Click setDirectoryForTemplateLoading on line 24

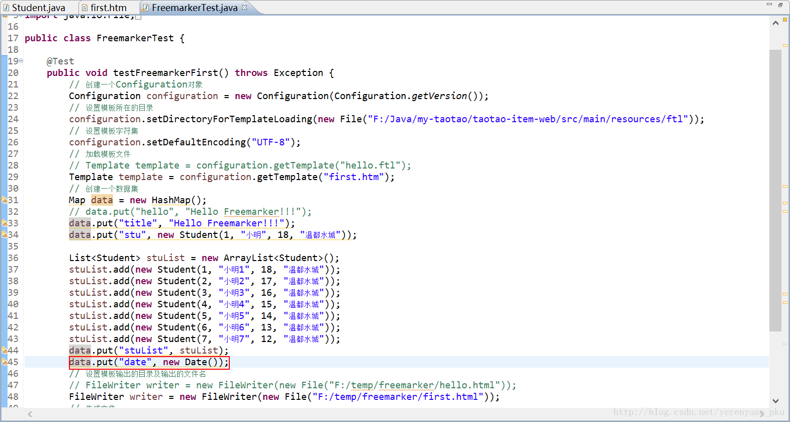click(229, 119)
